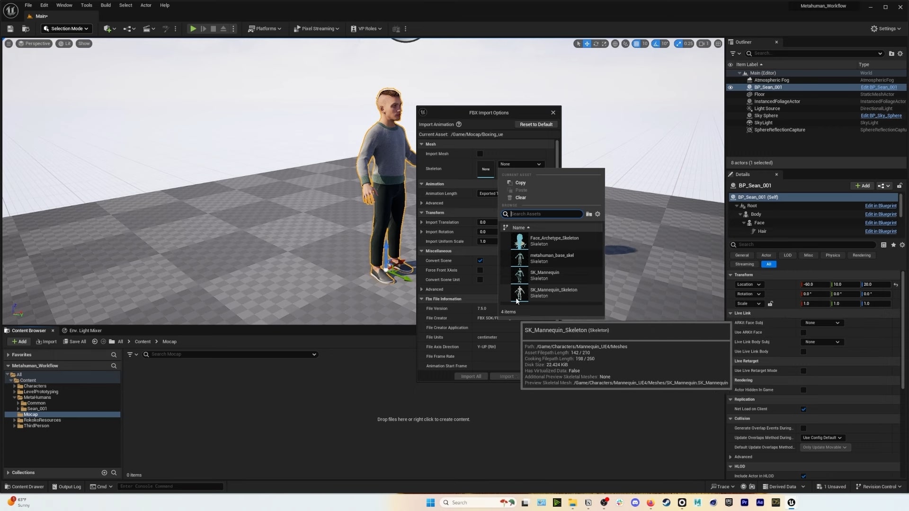Click the Import All button

coord(470,376)
